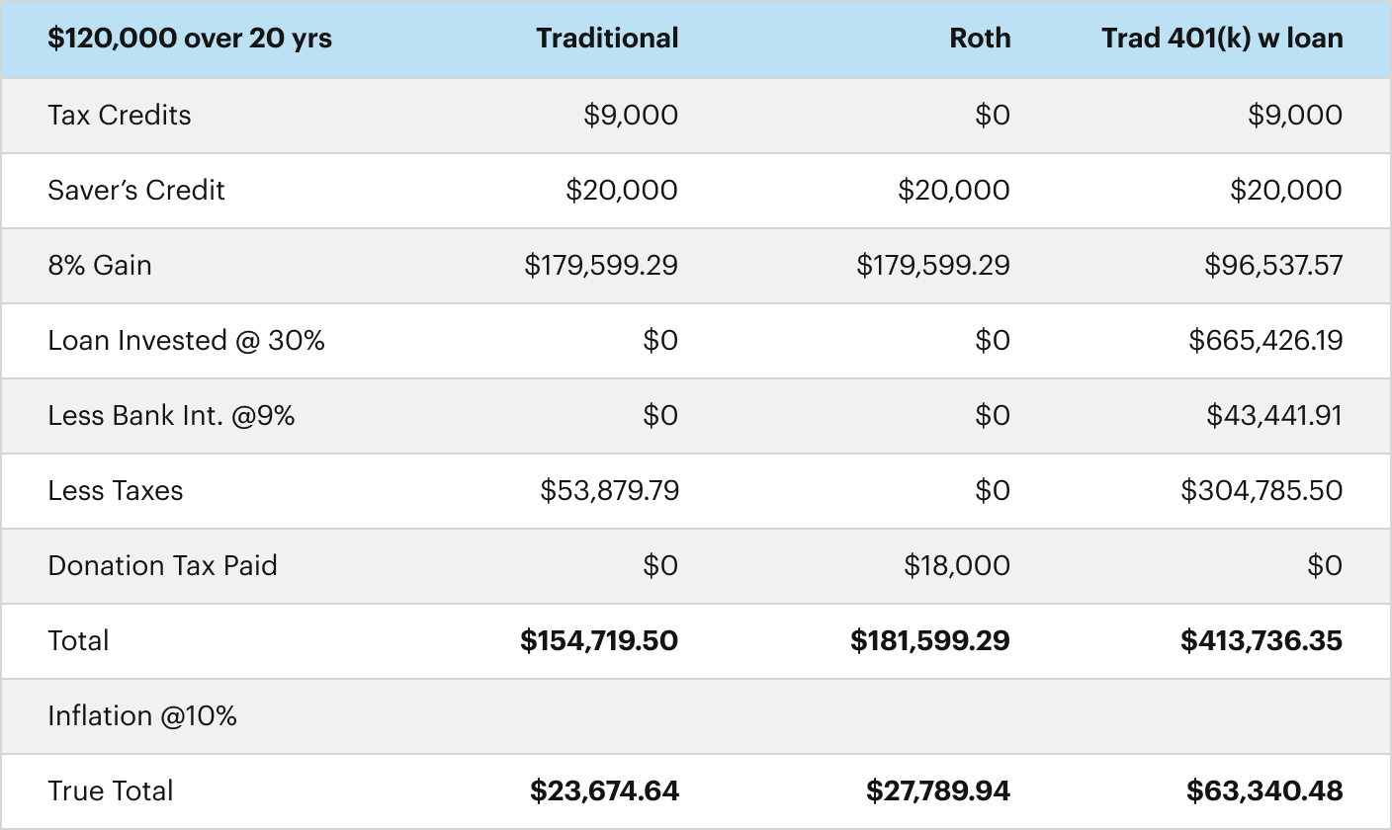Select the True Total row label

(111, 790)
